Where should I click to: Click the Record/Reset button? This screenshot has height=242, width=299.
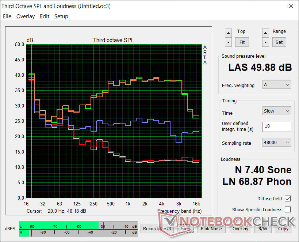click(157, 228)
